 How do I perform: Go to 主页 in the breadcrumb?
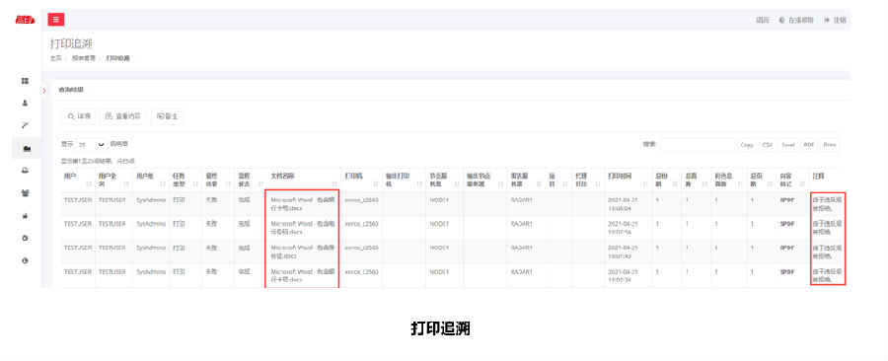point(55,58)
